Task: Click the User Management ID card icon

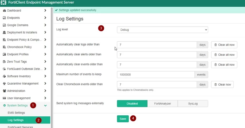Action: coord(4,98)
